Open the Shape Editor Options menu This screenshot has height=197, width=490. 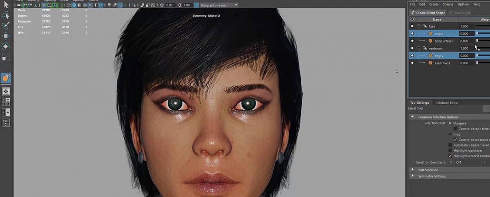(463, 4)
